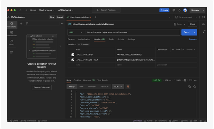Screen dimensions: 214x129
Task: Click the Invite button
Action: pos(164,10)
